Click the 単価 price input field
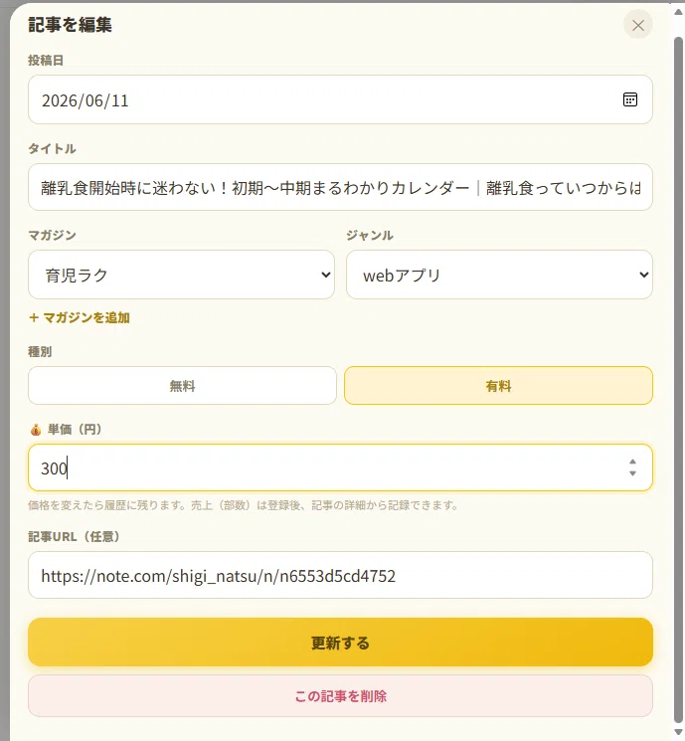 coord(340,467)
